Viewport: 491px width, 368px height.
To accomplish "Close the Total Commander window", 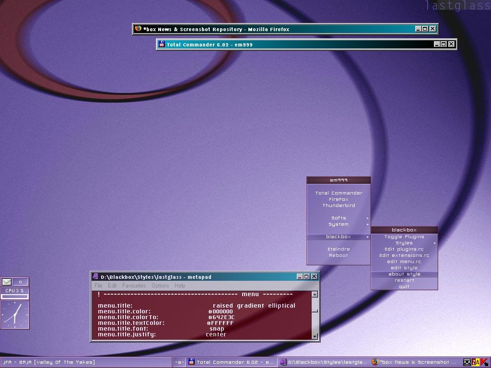I will (451, 44).
